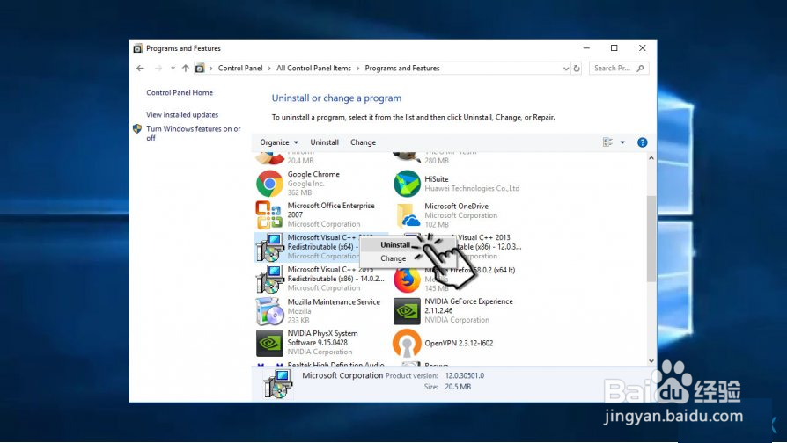Viewport: 787px width, 443px height.
Task: Select the Mozilla Firefox icon
Action: point(407,280)
